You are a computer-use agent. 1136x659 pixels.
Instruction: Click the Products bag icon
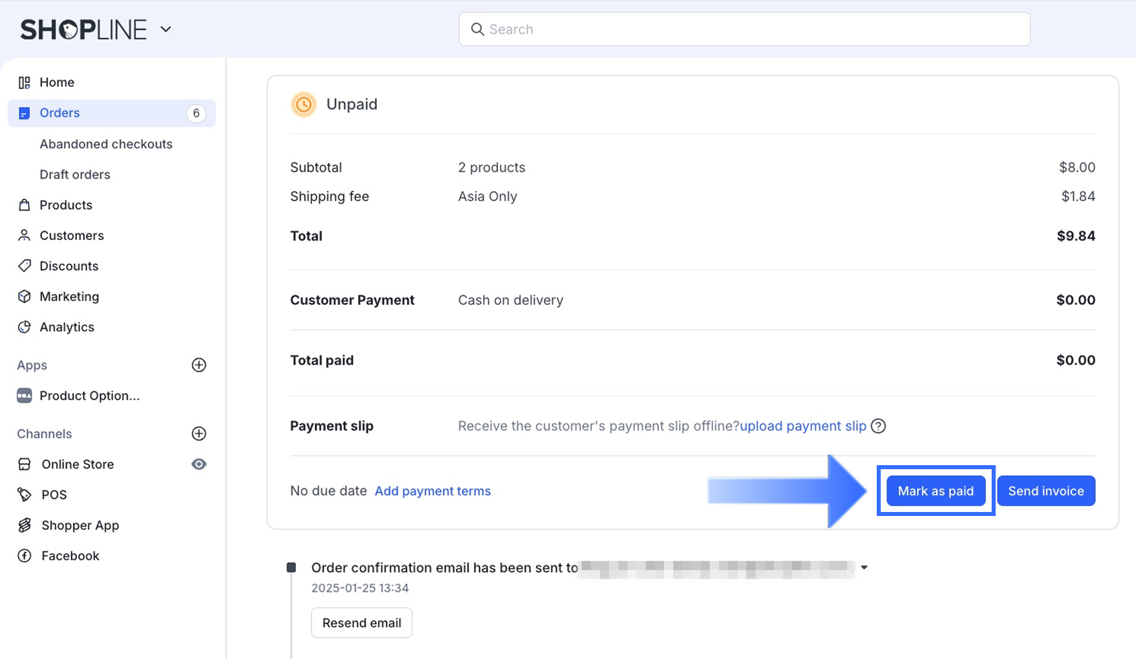25,205
